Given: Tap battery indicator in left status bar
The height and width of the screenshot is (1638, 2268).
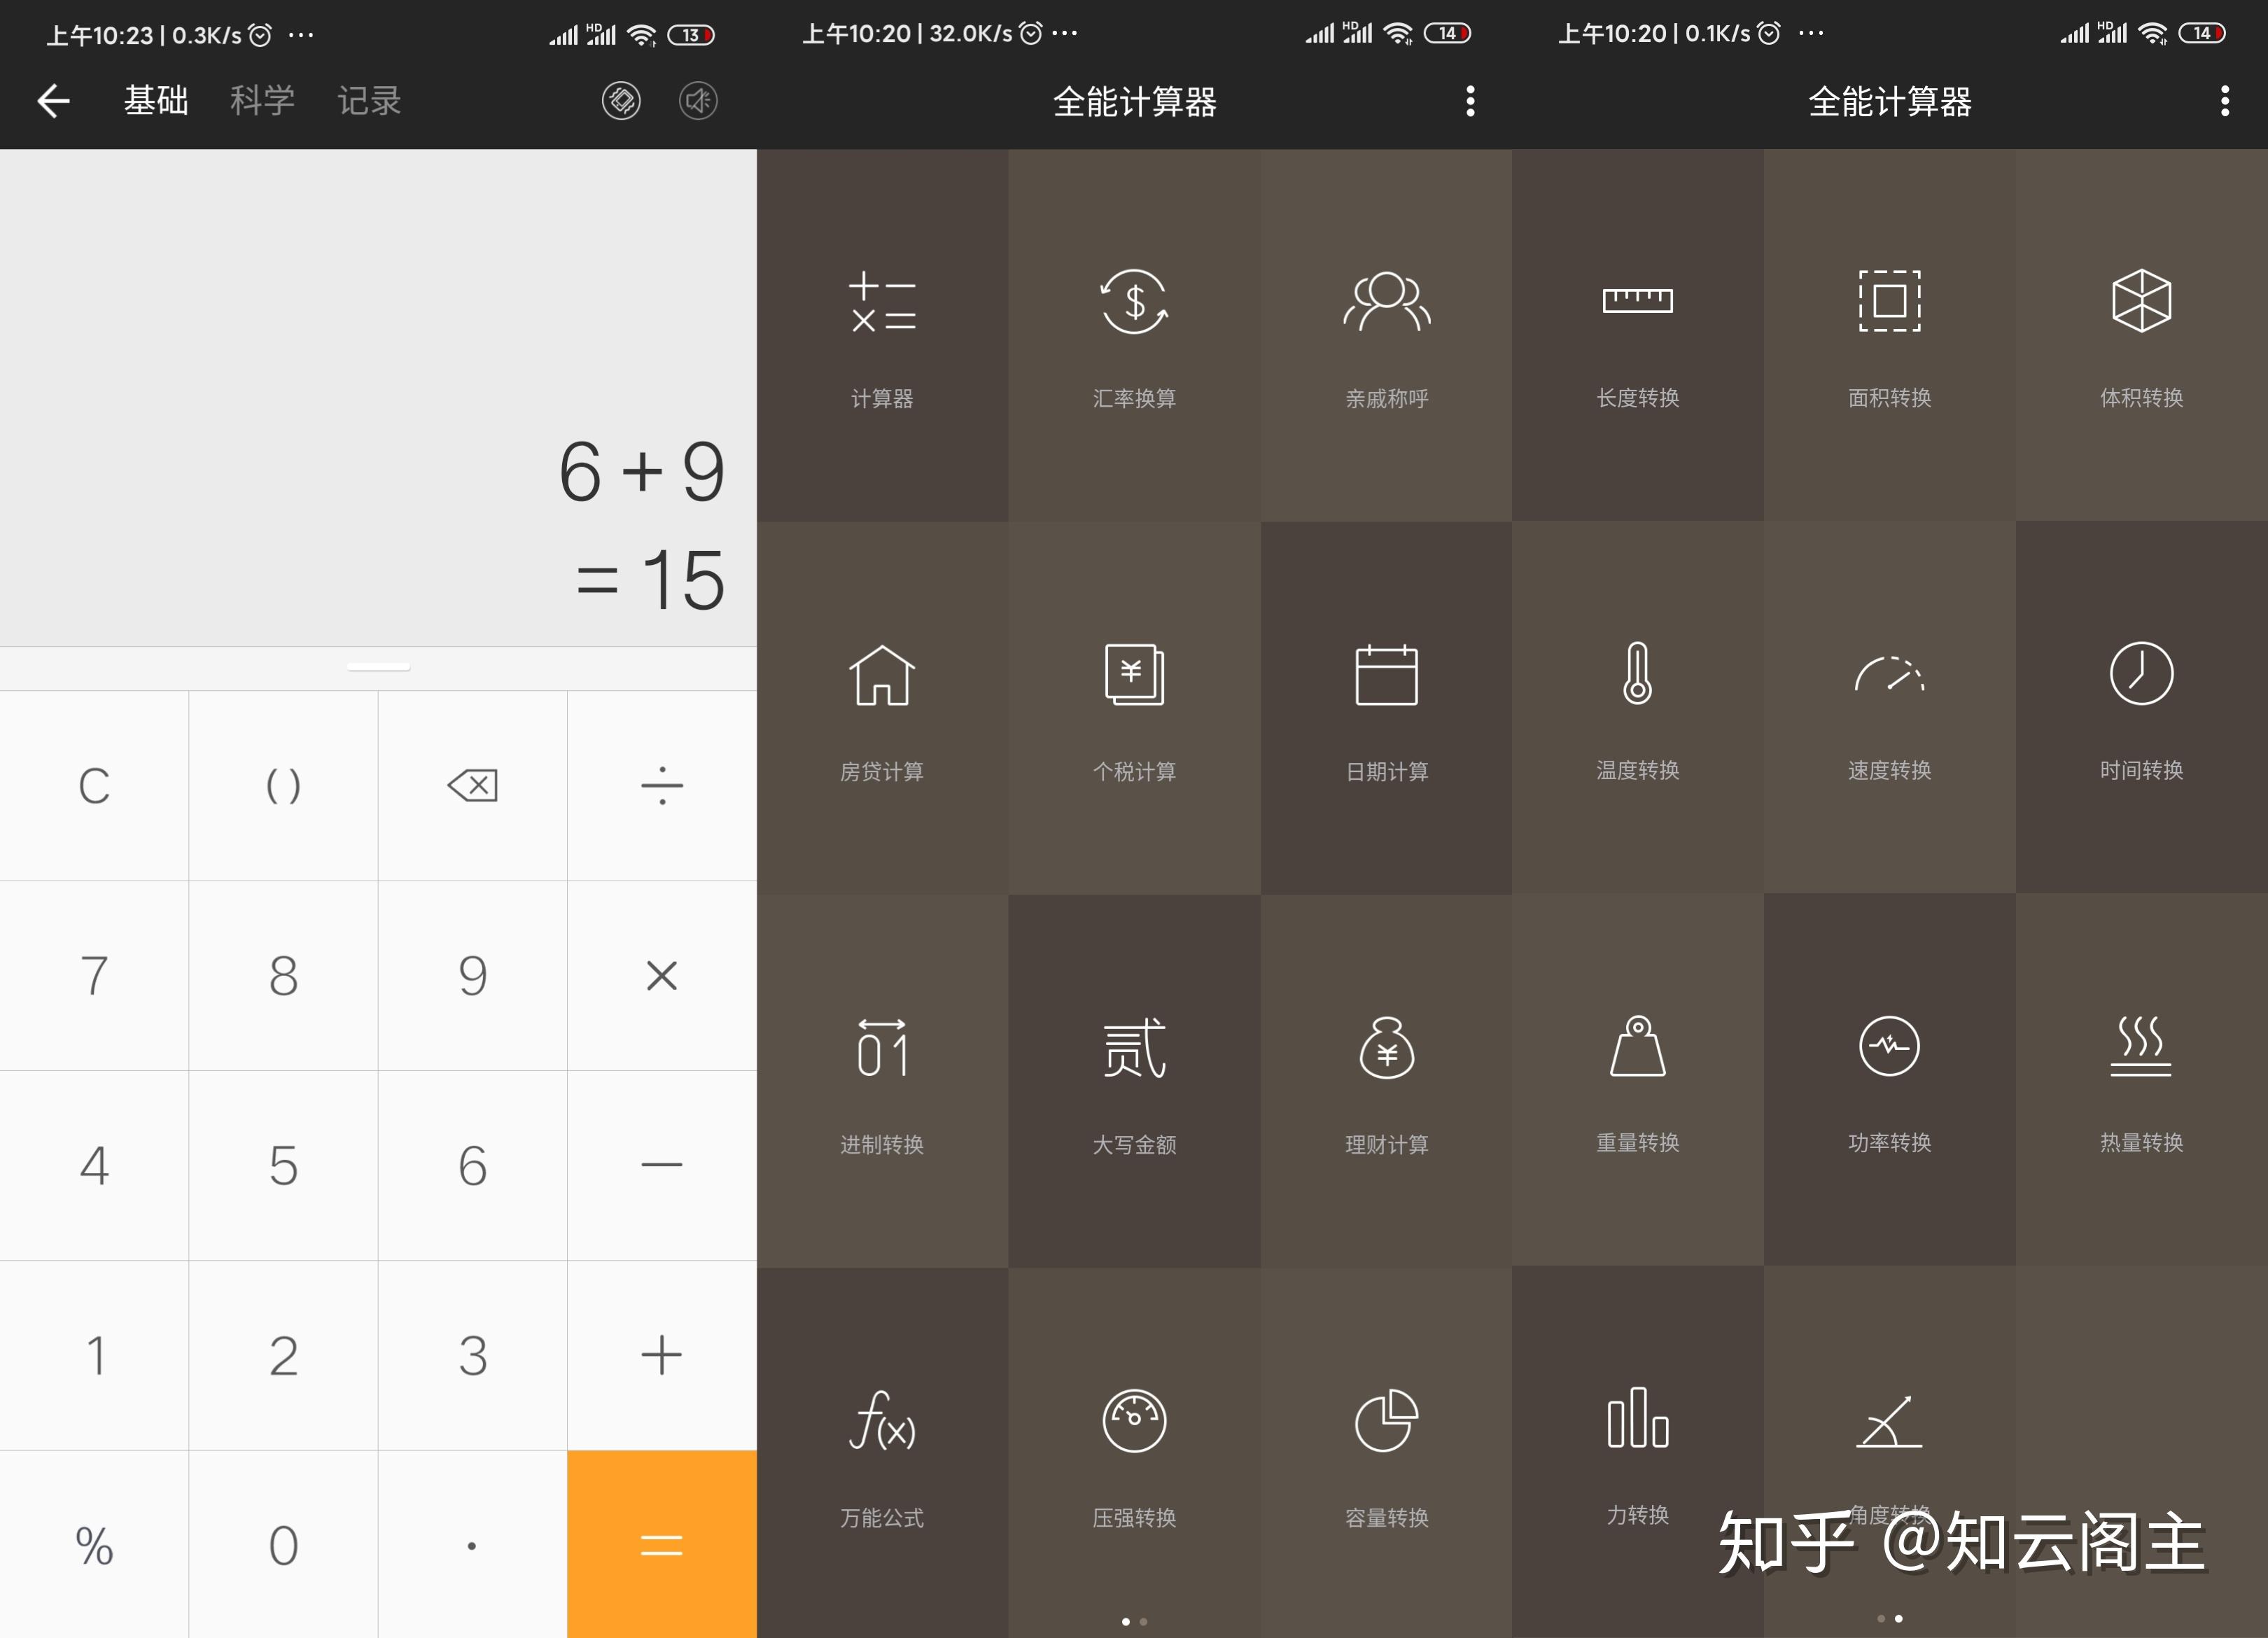Looking at the screenshot, I should click(x=691, y=35).
